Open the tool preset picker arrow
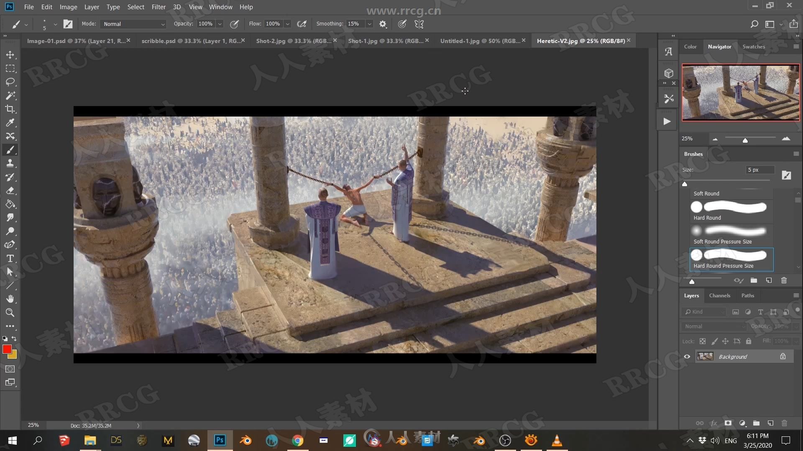Image resolution: width=803 pixels, height=451 pixels. click(x=26, y=25)
